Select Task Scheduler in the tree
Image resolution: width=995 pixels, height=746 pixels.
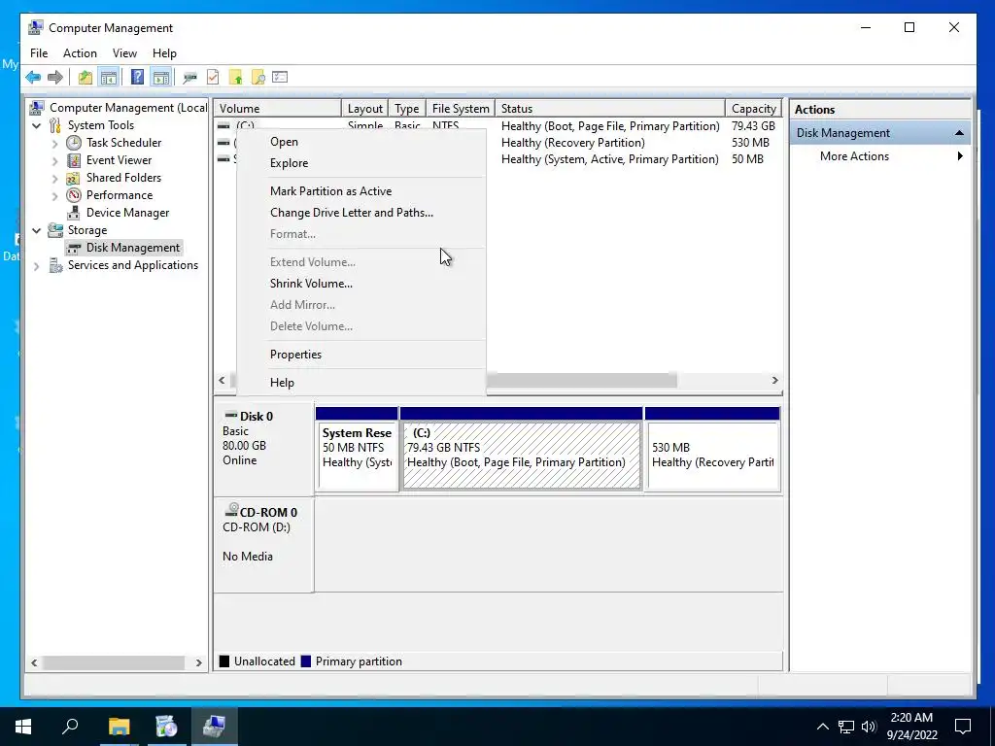[x=123, y=143]
